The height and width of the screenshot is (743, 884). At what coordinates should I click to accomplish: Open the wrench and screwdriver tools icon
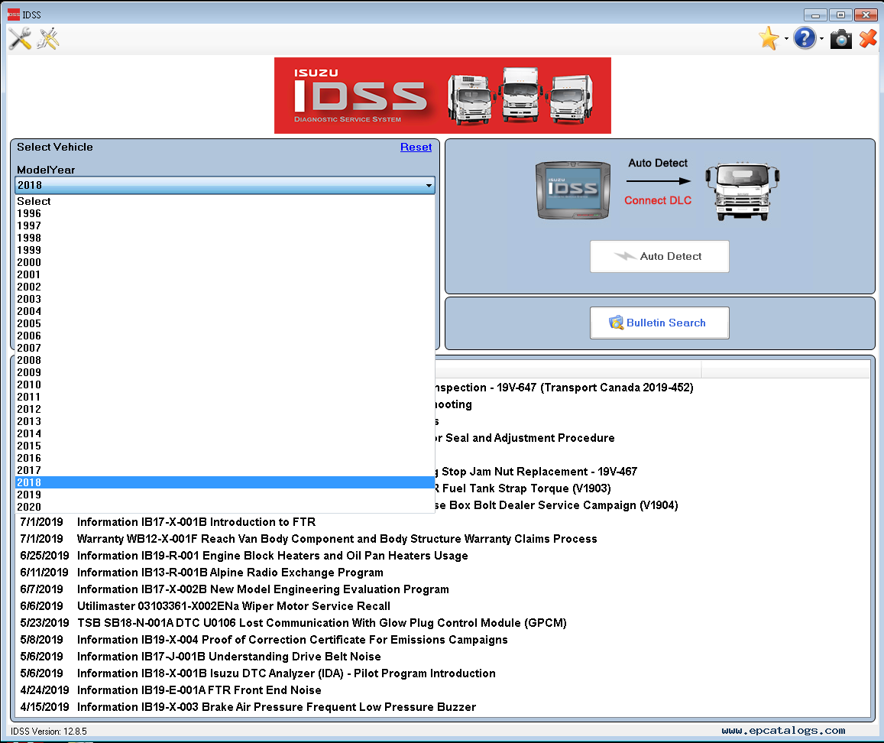click(20, 39)
